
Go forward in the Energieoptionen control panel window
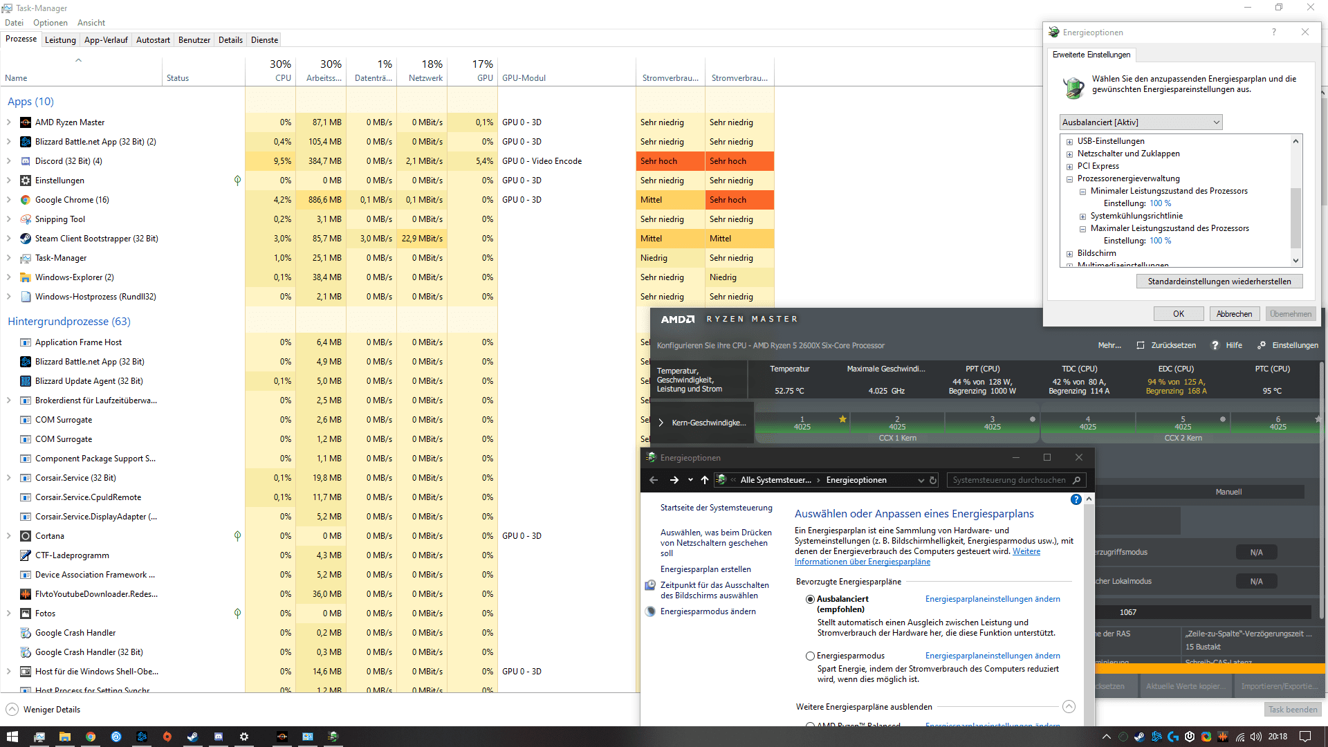[x=674, y=480]
